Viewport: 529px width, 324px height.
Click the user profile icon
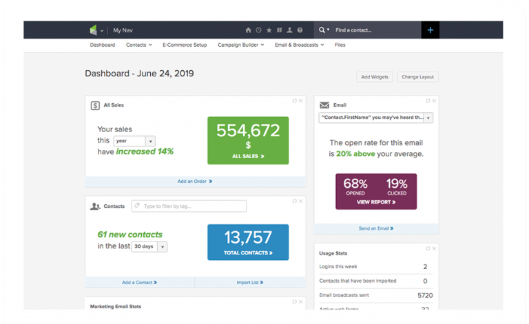(289, 30)
